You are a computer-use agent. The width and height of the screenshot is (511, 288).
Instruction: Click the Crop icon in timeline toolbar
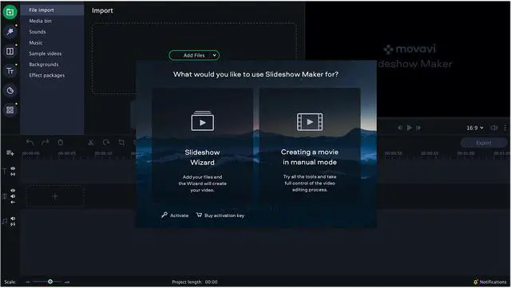121,142
